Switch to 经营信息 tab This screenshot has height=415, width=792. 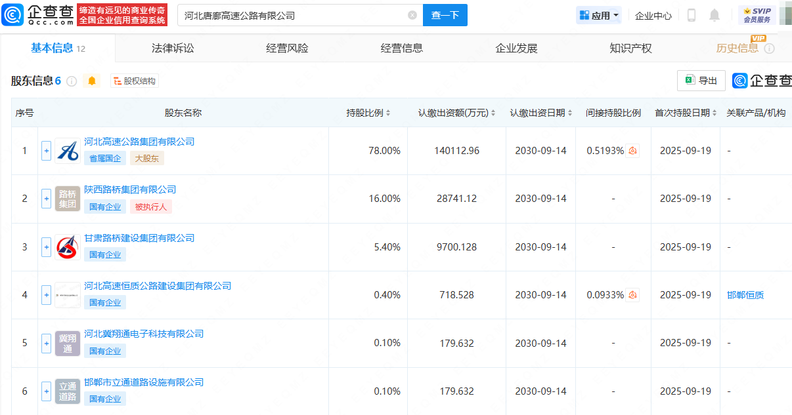[402, 48]
